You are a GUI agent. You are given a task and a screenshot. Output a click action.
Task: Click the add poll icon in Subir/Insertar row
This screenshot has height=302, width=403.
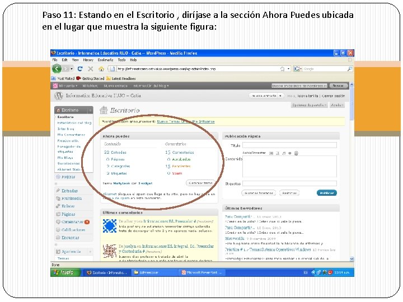[x=296, y=153]
